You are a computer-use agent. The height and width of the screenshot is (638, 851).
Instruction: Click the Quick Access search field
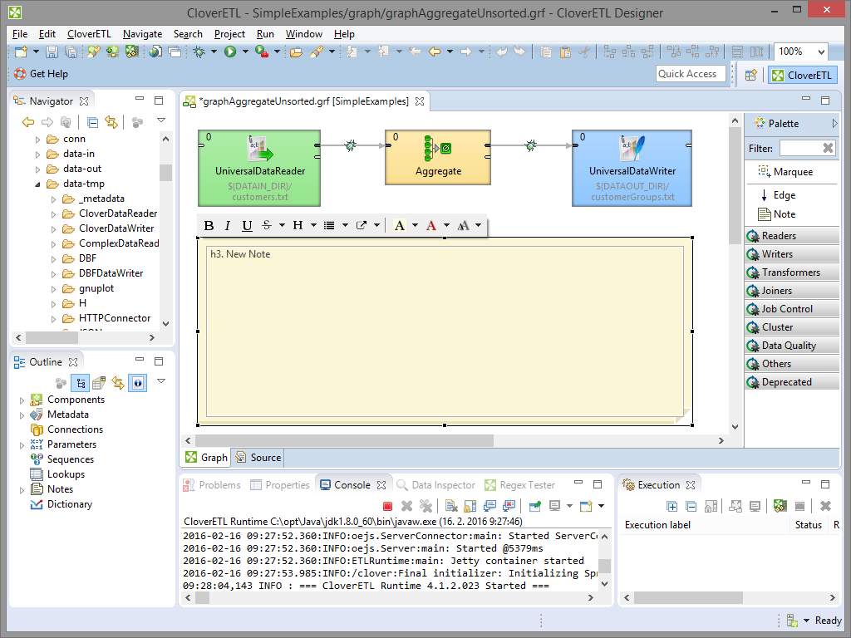(689, 74)
